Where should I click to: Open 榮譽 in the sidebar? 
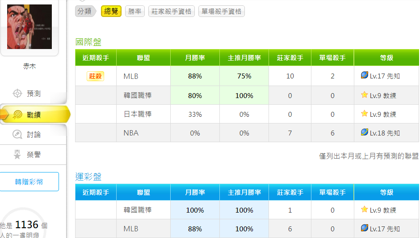(34, 154)
